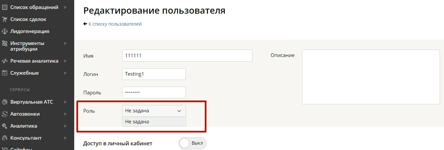The height and width of the screenshot is (150, 444).
Task: Click the Имя input field
Action: click(x=187, y=56)
